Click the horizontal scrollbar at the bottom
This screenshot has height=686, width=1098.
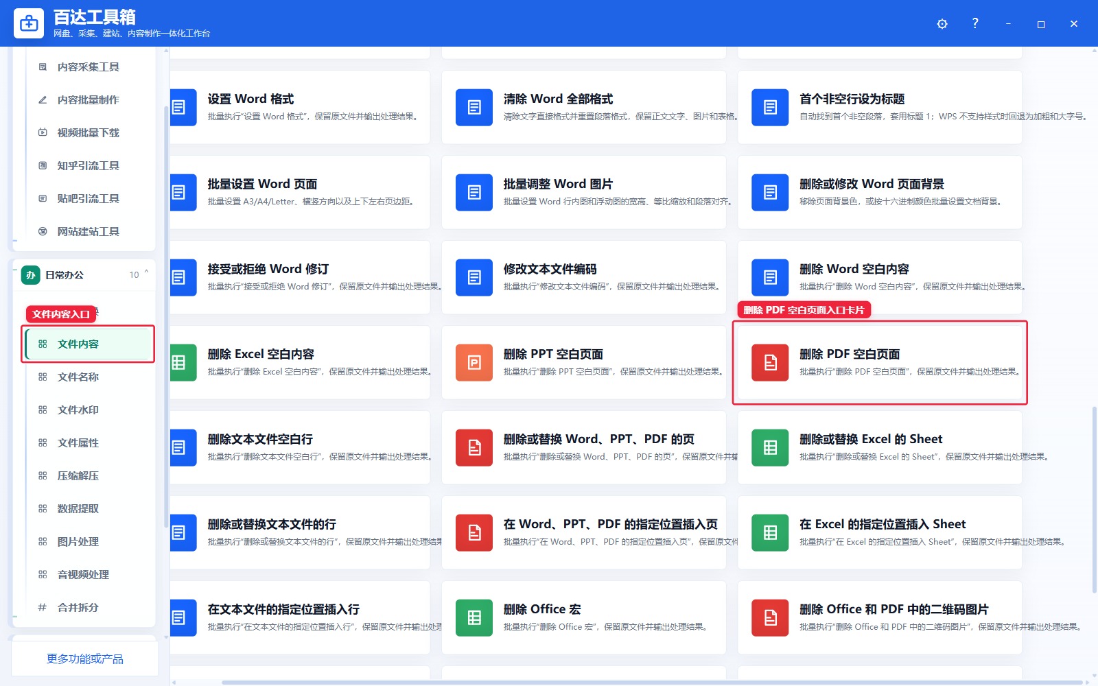coord(651,683)
